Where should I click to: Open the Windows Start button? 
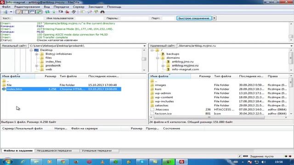click(x=7, y=162)
